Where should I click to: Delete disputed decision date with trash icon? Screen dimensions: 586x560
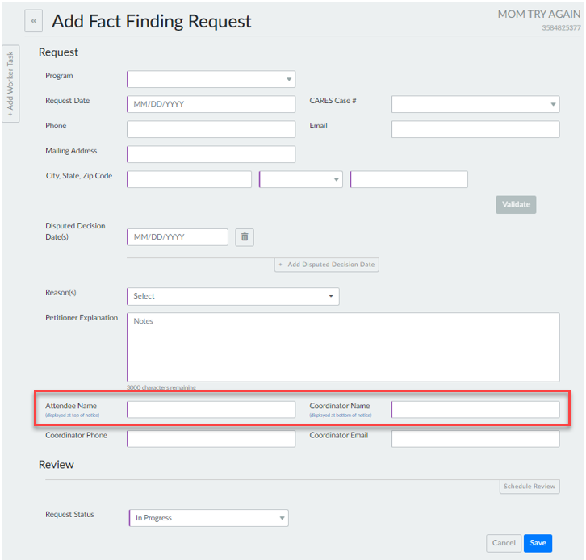(245, 237)
